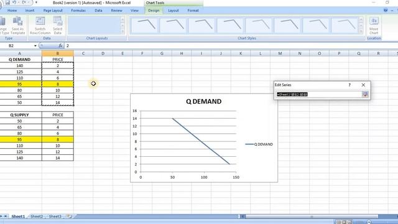Select column F header

tap(142, 54)
